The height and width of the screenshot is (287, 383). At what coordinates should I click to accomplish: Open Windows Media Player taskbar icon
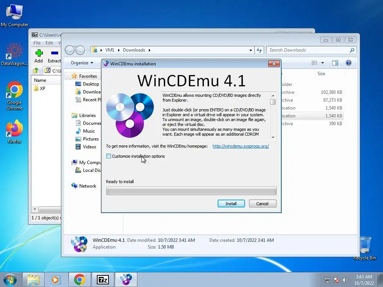[56, 280]
